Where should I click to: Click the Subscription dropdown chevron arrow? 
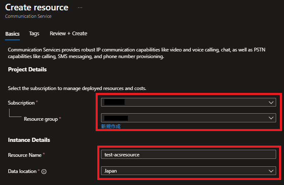pos(271,102)
